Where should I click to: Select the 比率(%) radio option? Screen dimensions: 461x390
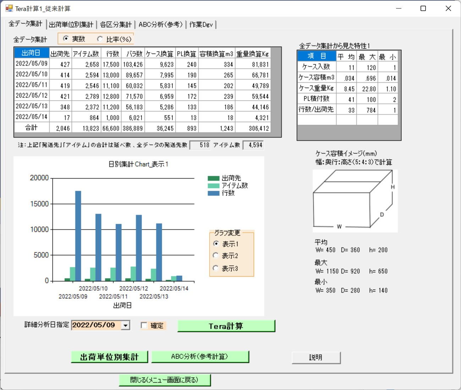click(x=100, y=39)
